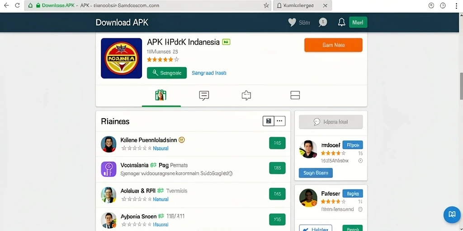The image size is (463, 231).
Task: Open notifications bell in the header
Action: pyautogui.click(x=342, y=23)
